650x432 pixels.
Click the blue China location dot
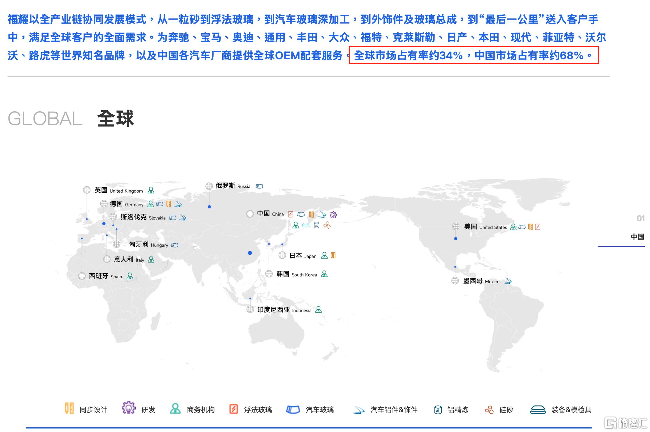[250, 253]
